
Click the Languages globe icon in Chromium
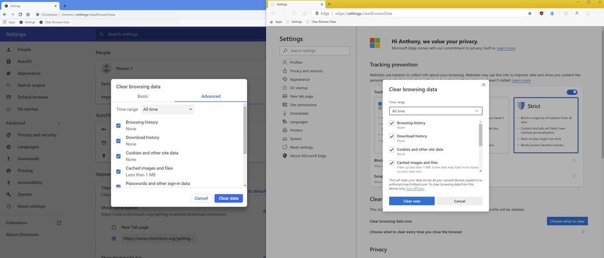click(8, 147)
